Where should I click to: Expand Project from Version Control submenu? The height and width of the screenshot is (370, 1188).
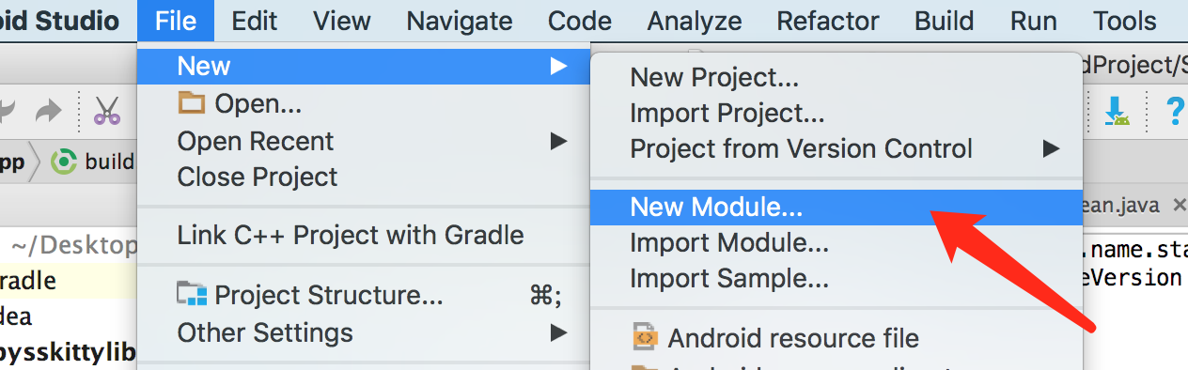[1051, 148]
